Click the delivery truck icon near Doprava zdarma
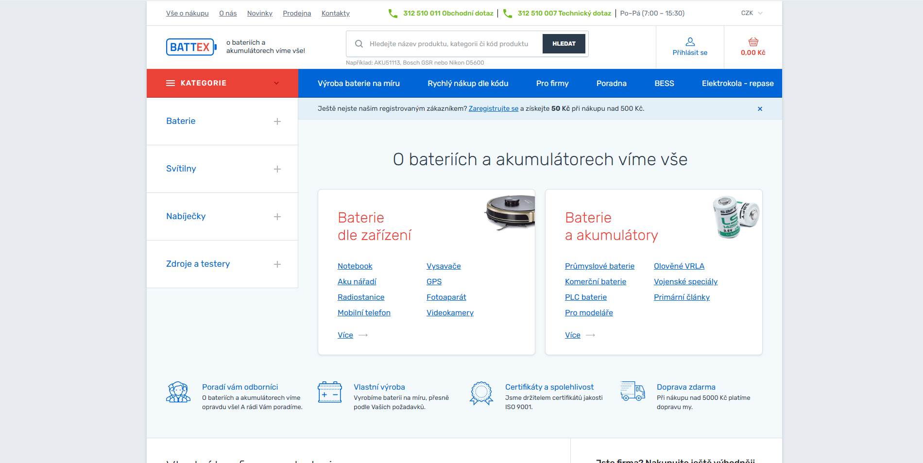This screenshot has height=463, width=923. pyautogui.click(x=632, y=393)
